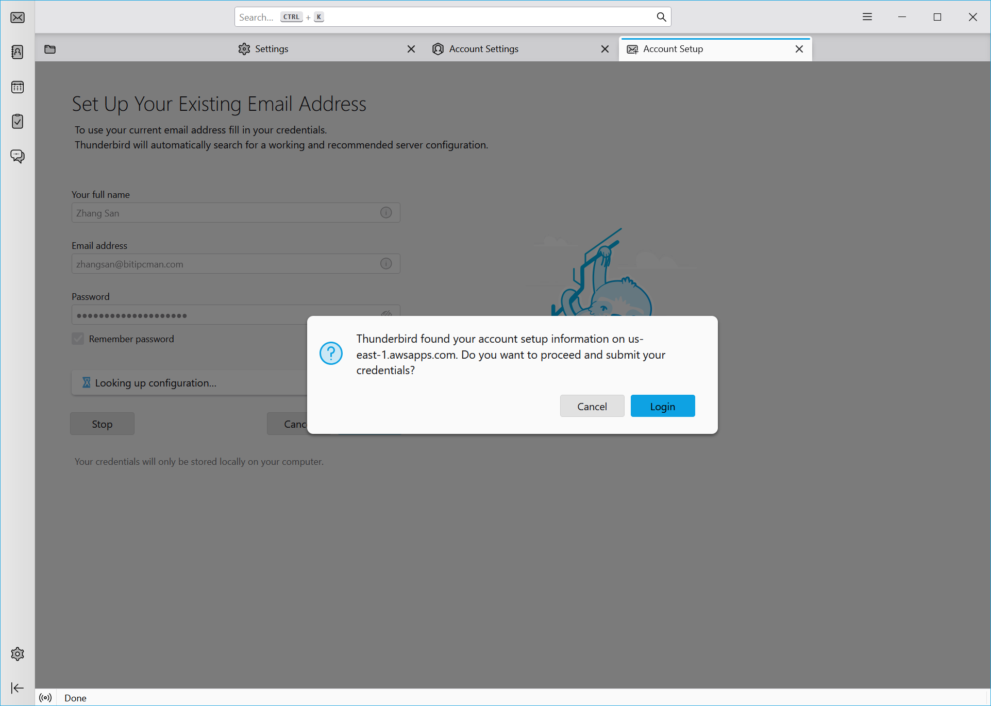The width and height of the screenshot is (991, 706).
Task: Click the global search box
Action: (452, 17)
